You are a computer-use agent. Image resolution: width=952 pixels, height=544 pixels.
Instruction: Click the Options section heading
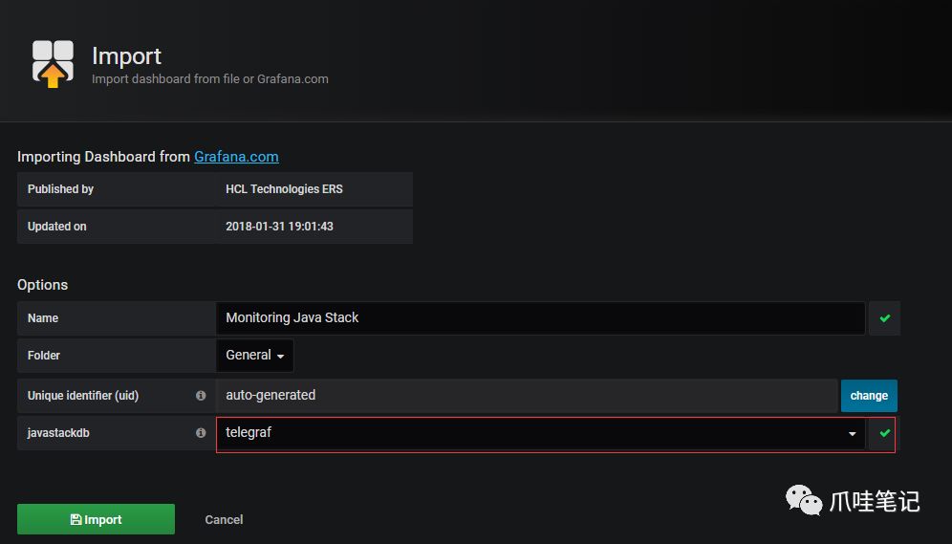pyautogui.click(x=42, y=285)
